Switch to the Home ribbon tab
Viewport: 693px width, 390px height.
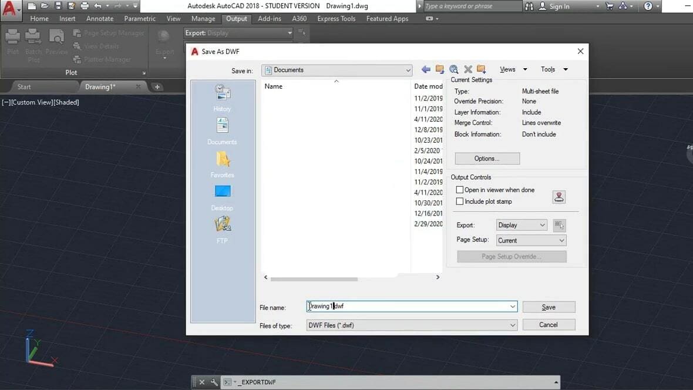tap(39, 19)
